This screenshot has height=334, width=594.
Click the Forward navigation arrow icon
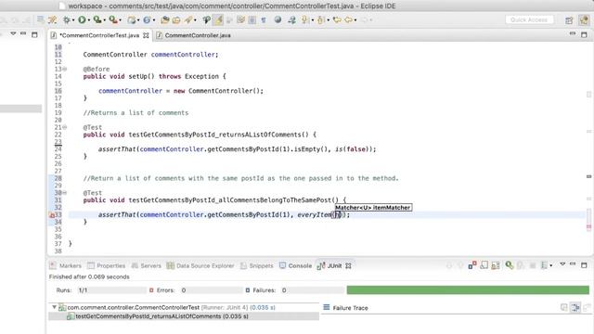pyautogui.click(x=365, y=19)
